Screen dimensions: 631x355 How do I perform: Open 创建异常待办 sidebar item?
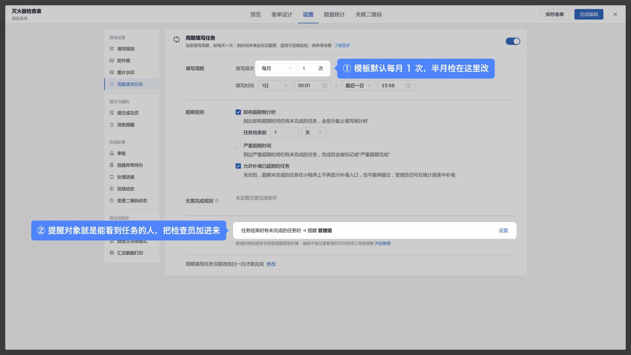[132, 165]
